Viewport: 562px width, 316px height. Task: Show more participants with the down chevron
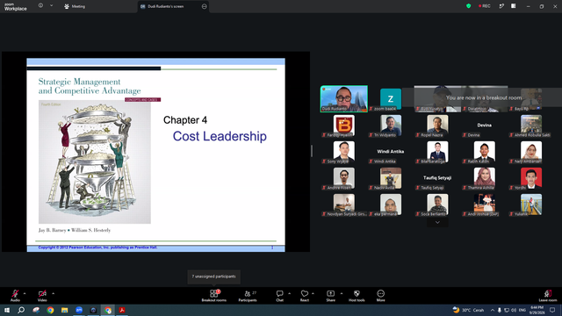(437, 222)
